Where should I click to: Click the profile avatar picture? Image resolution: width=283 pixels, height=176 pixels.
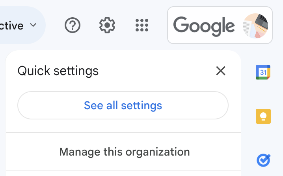coord(256,26)
